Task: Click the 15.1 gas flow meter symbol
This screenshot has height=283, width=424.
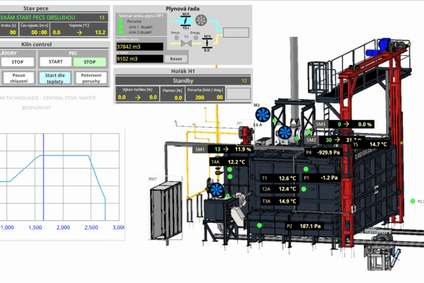Action: click(186, 20)
